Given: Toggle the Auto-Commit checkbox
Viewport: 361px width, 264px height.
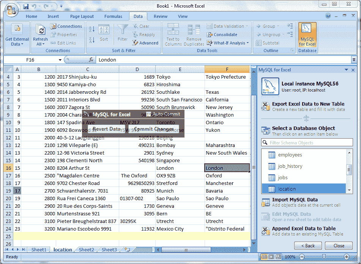Looking at the screenshot, I should point(147,114).
